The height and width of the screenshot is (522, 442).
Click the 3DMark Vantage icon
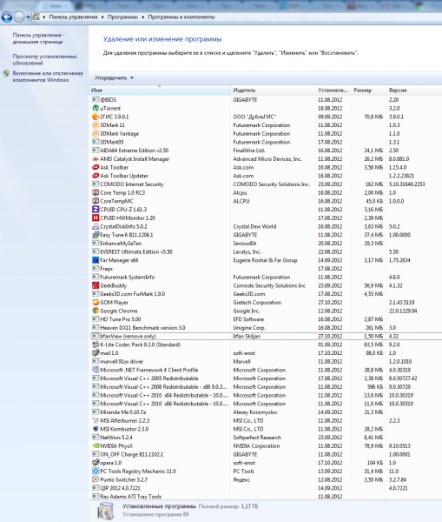point(96,133)
